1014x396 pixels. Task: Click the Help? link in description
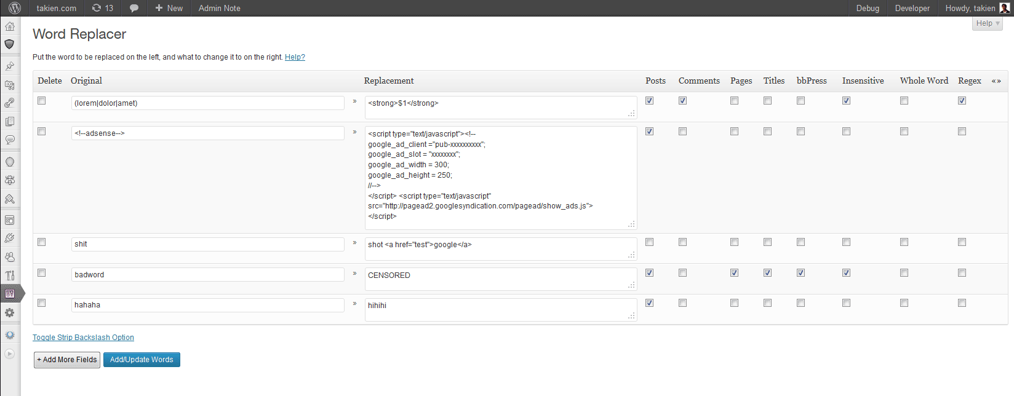pyautogui.click(x=295, y=57)
